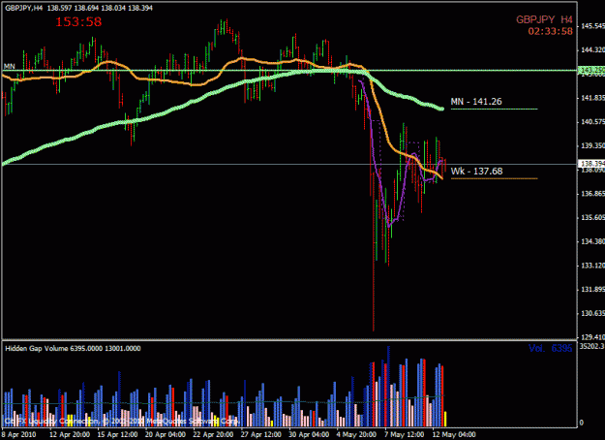Click the 20 Apr 04:00 time label

(x=166, y=434)
